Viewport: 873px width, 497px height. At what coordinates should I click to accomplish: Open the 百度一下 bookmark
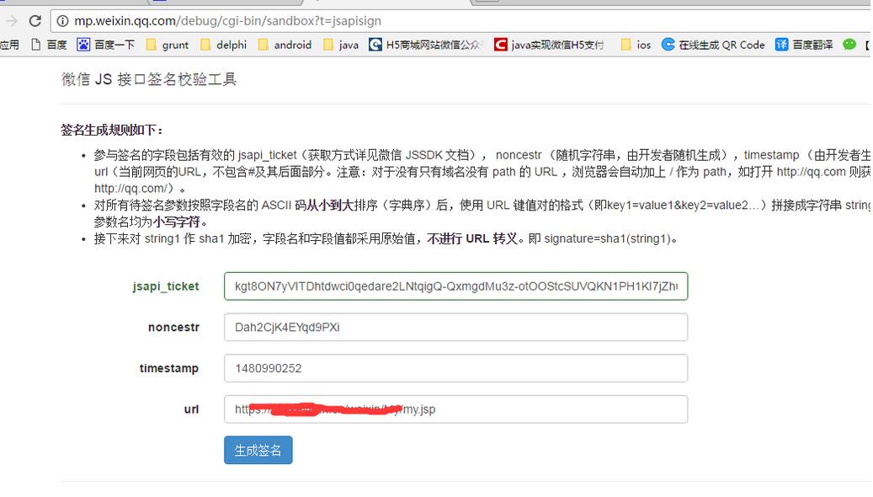[x=106, y=45]
